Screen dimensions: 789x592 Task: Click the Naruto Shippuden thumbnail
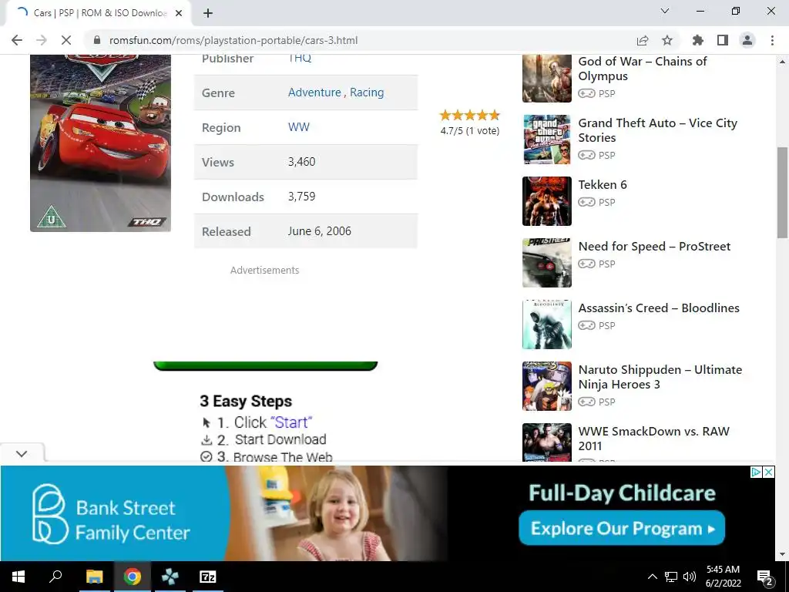pos(547,386)
